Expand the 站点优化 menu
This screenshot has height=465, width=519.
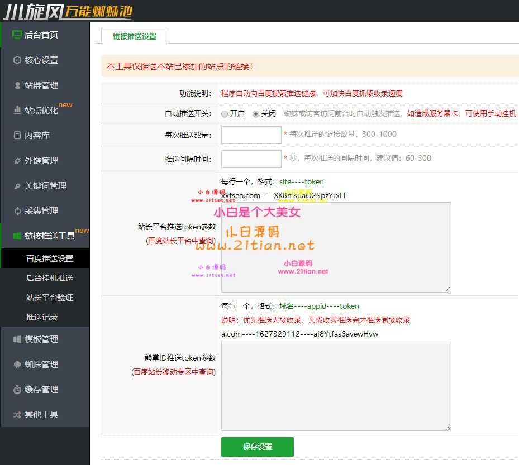45,110
